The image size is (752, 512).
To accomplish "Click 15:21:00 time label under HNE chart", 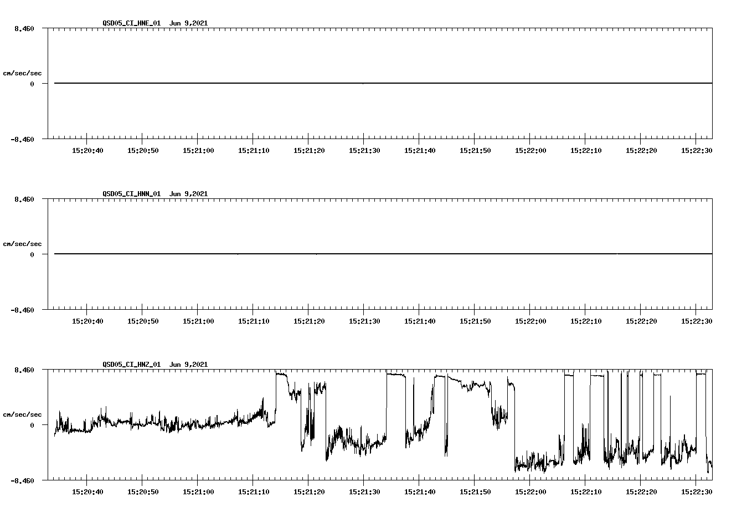I will point(198,150).
